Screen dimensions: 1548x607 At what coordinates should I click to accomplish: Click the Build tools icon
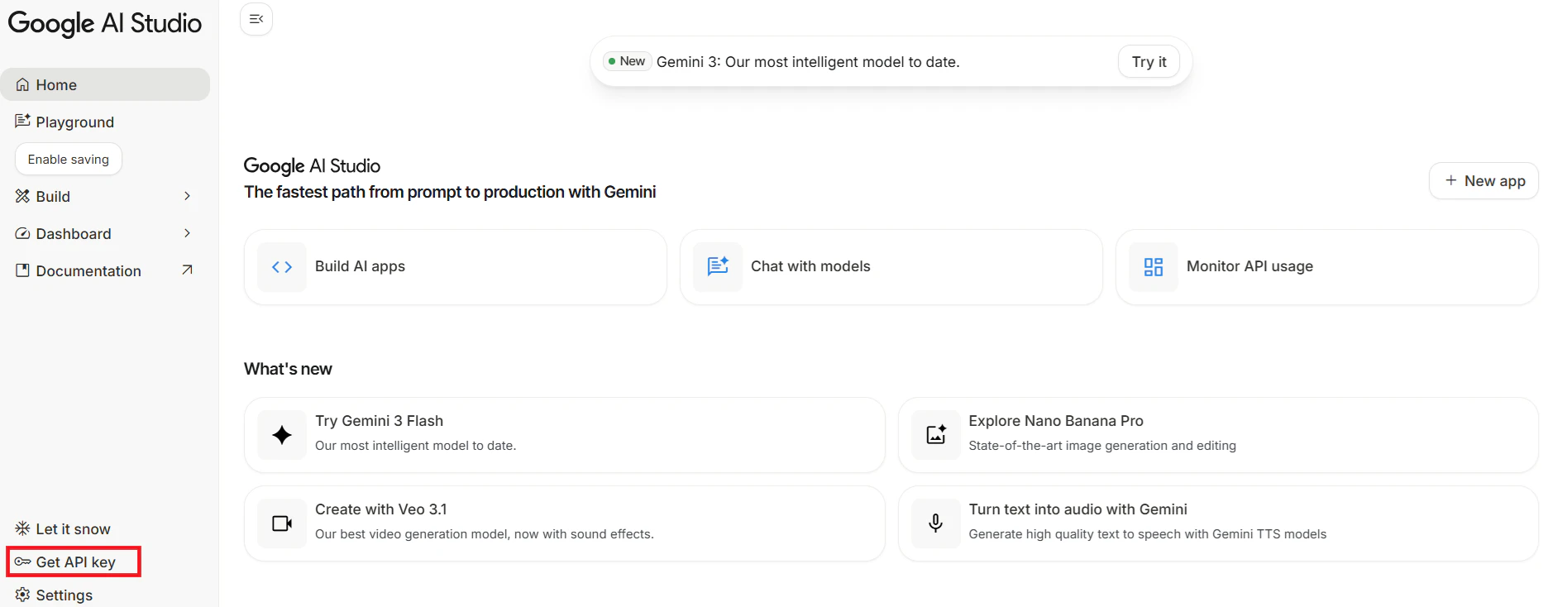point(22,196)
